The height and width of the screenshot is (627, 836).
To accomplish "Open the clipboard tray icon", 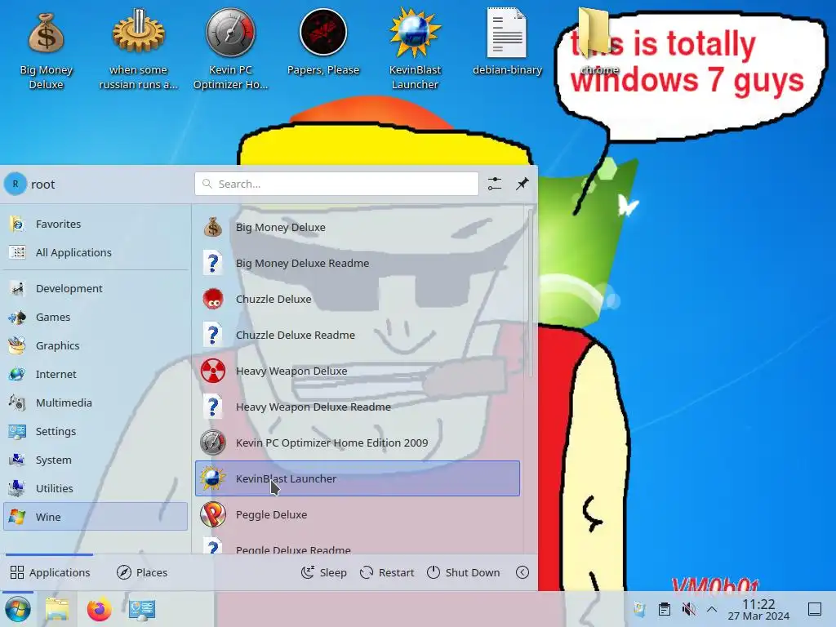I will (x=665, y=609).
